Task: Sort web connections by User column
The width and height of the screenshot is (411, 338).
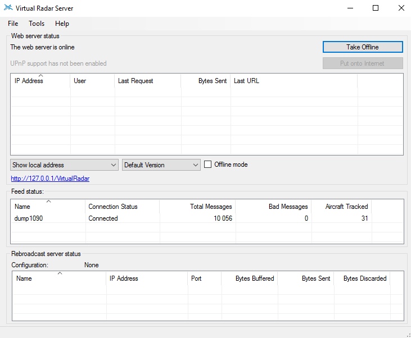Action: [x=93, y=81]
